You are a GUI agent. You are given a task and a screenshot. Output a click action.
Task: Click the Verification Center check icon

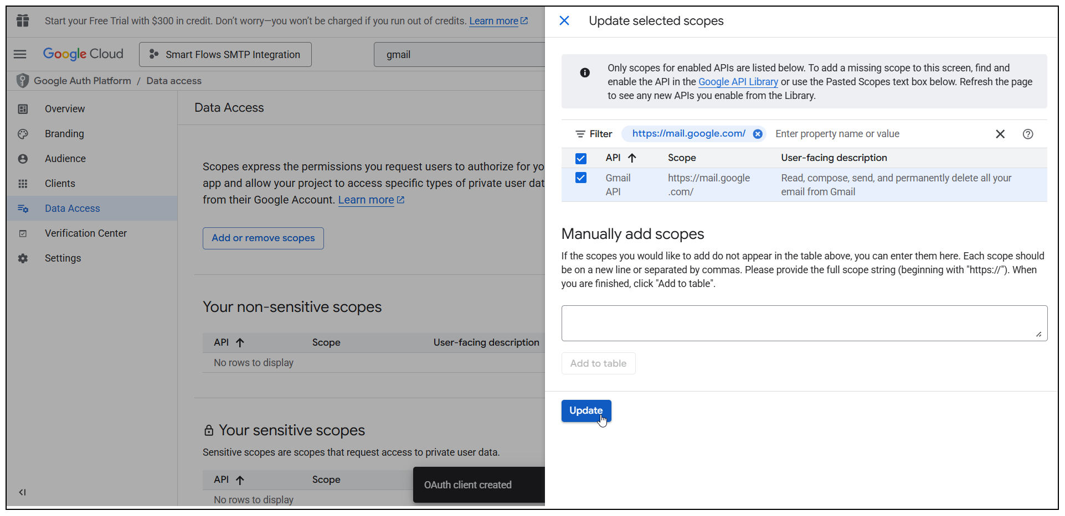pyautogui.click(x=23, y=233)
